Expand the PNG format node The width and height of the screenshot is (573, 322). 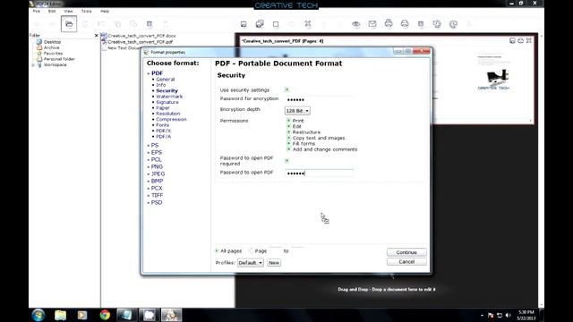point(149,167)
